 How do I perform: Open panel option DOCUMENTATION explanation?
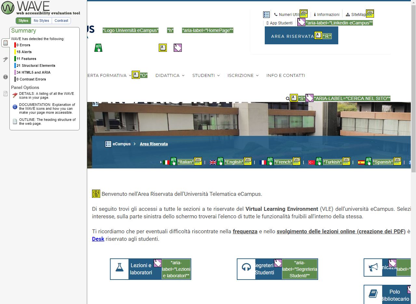point(44,109)
